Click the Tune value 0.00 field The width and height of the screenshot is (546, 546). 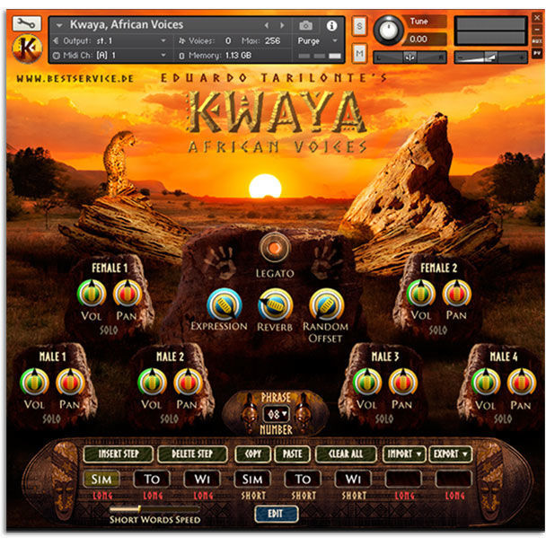[424, 39]
